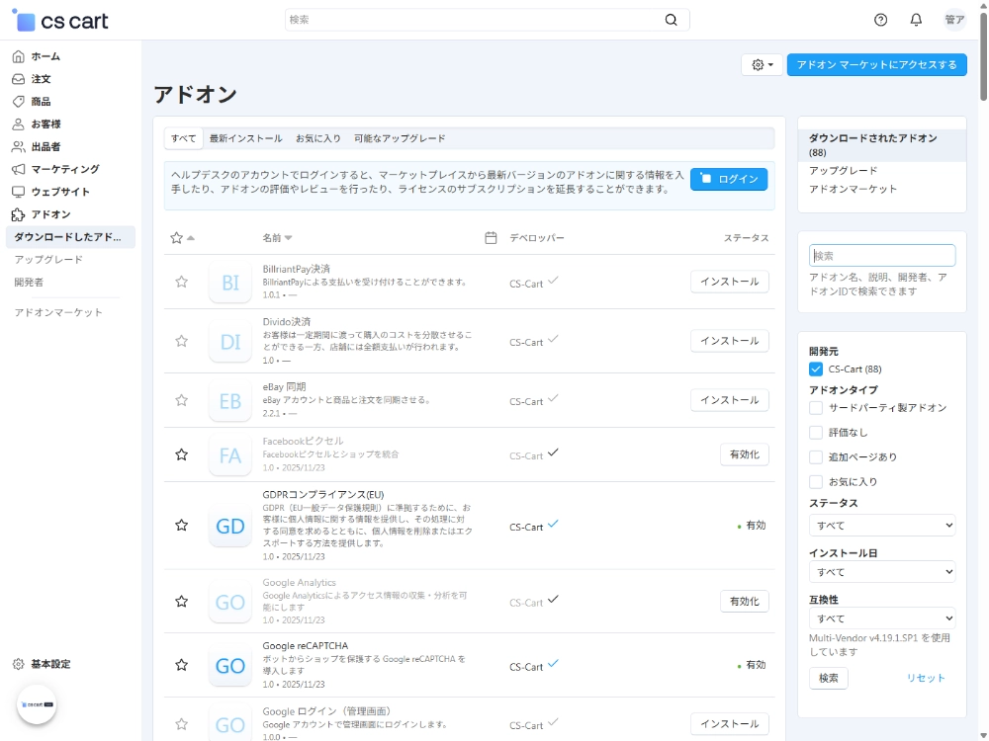This screenshot has height=741, width=989.
Task: Check the お気に入り filter checkbox
Action: tap(816, 482)
